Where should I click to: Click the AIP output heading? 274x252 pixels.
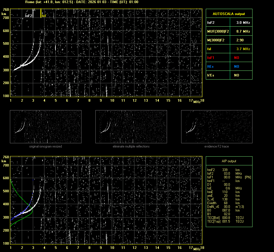coord(229,161)
